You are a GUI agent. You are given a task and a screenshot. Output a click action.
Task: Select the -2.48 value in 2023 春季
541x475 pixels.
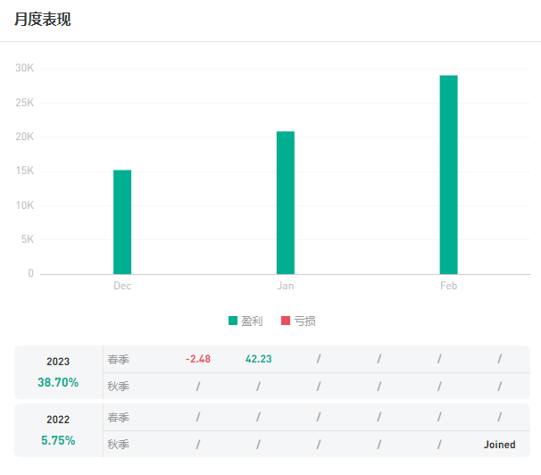click(198, 359)
